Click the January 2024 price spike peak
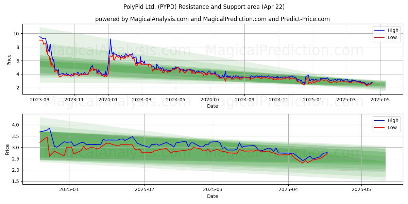The width and height of the screenshot is (408, 204). (x=110, y=39)
